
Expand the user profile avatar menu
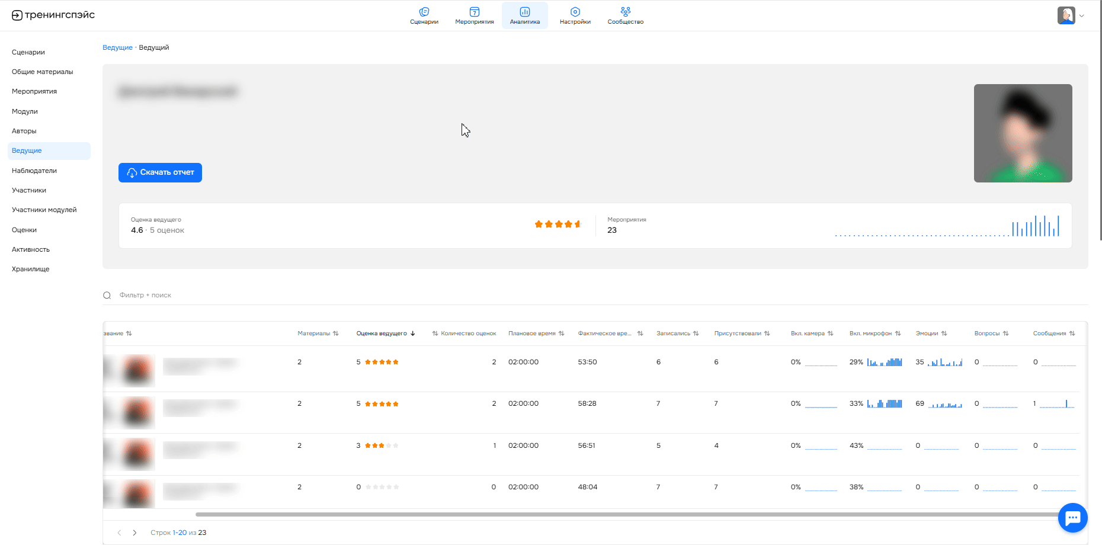tap(1070, 15)
